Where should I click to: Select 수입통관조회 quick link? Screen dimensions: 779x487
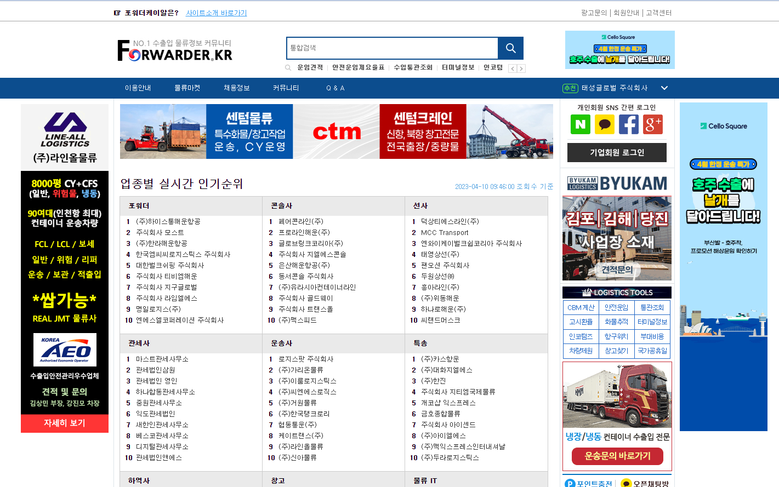[413, 67]
